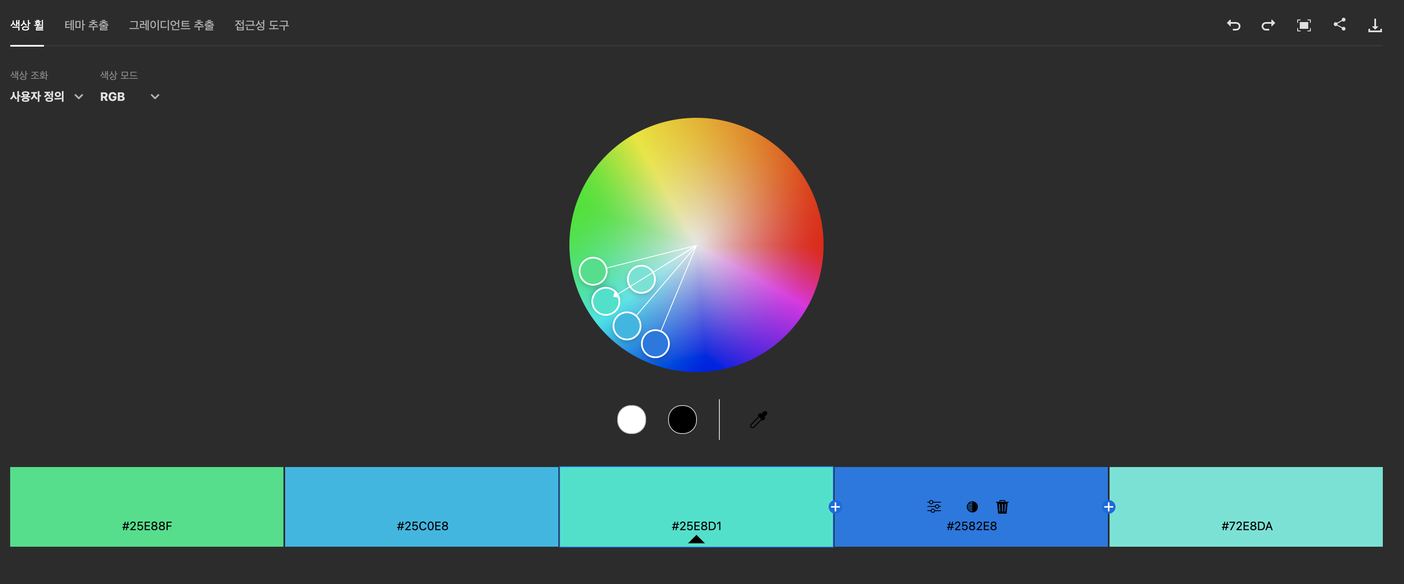Select the #25C0E8 sky blue swatch
The image size is (1404, 584).
[422, 506]
